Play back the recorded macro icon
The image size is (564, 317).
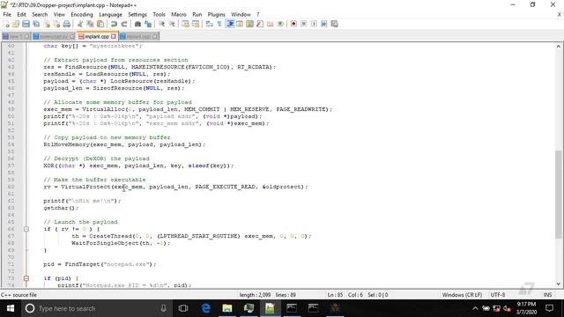click(314, 24)
